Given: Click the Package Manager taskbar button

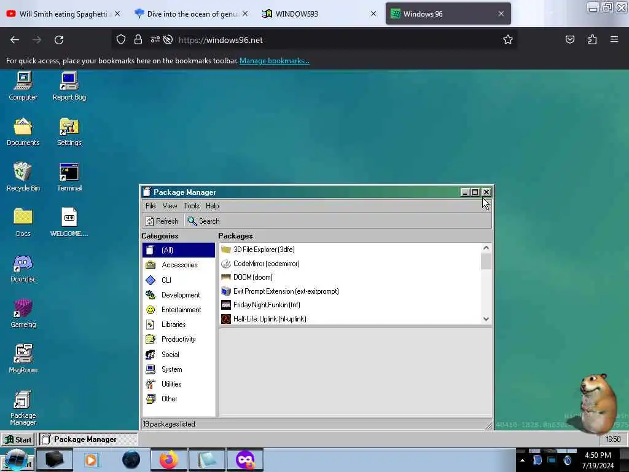Looking at the screenshot, I should pyautogui.click(x=88, y=439).
